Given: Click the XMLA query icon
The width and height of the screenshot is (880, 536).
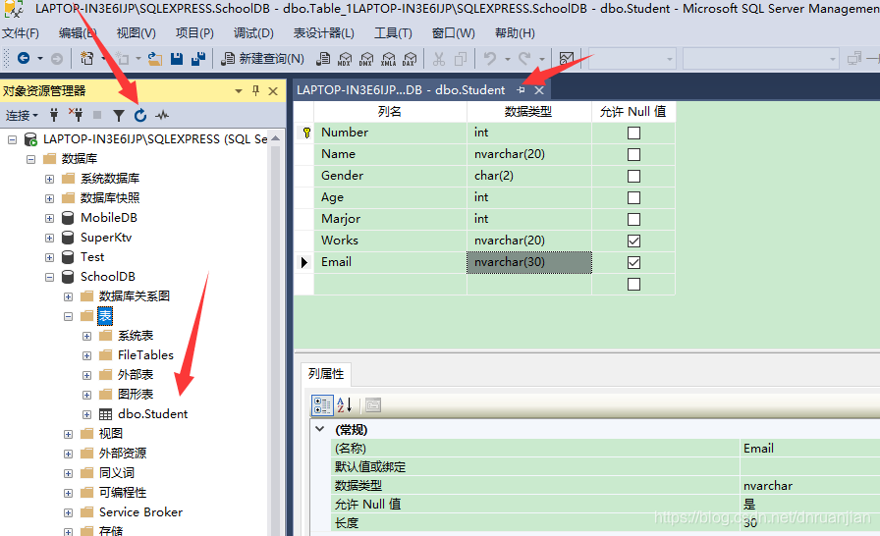Looking at the screenshot, I should pos(388,59).
